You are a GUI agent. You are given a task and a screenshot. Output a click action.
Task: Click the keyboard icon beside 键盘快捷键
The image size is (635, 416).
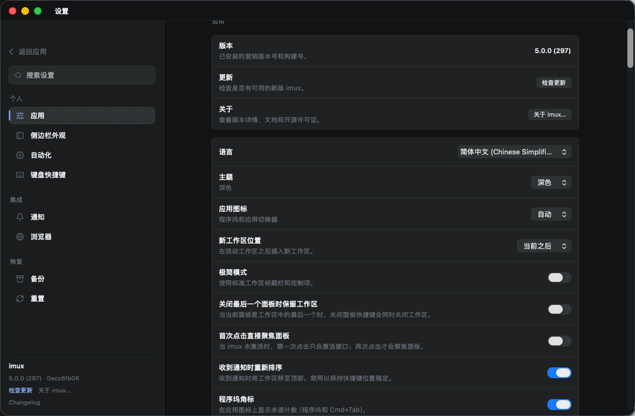[x=20, y=175]
